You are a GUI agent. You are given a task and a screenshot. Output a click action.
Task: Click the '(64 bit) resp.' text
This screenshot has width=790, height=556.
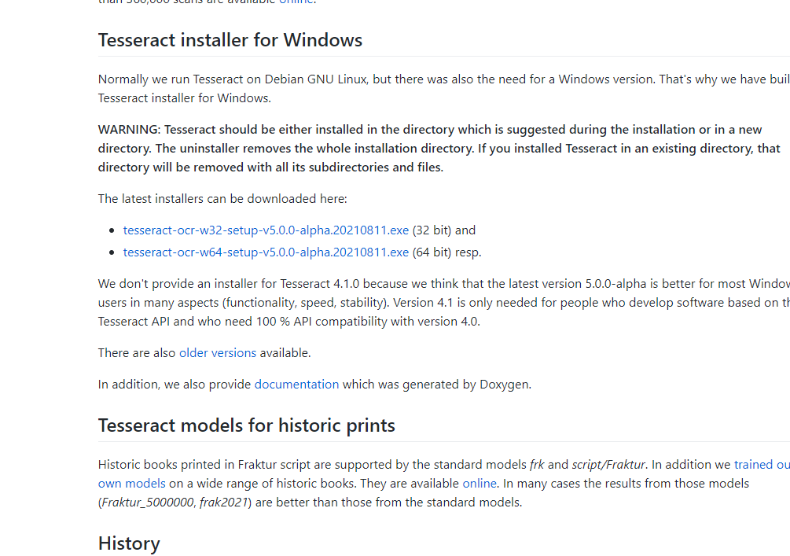[447, 252]
